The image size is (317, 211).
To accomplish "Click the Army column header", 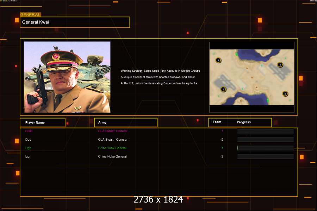I will tap(126, 123).
